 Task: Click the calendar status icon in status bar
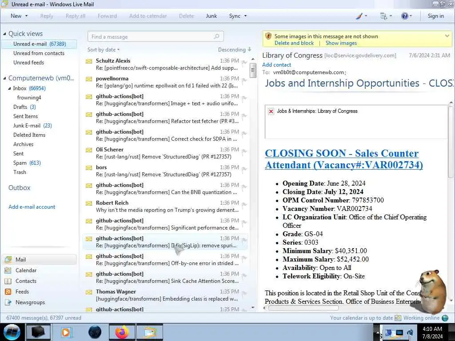pos(398,318)
